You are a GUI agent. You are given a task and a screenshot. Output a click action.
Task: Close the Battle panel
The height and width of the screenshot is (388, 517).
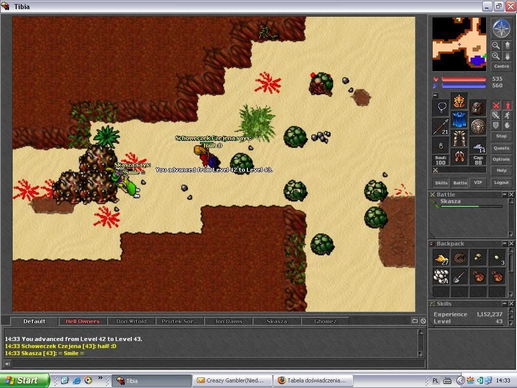click(511, 195)
